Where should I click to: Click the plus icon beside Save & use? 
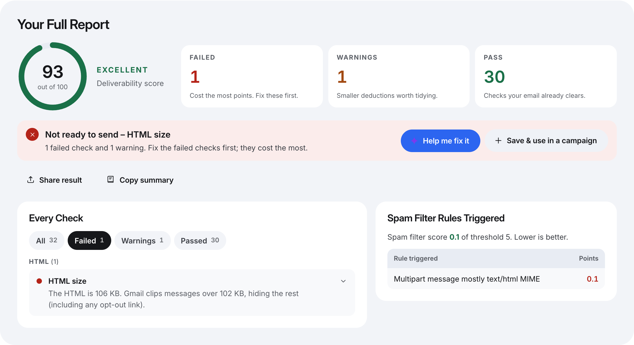[x=498, y=141]
